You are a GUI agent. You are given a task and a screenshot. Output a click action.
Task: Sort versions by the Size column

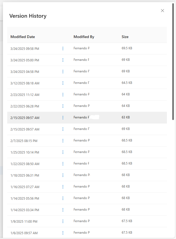(x=125, y=37)
